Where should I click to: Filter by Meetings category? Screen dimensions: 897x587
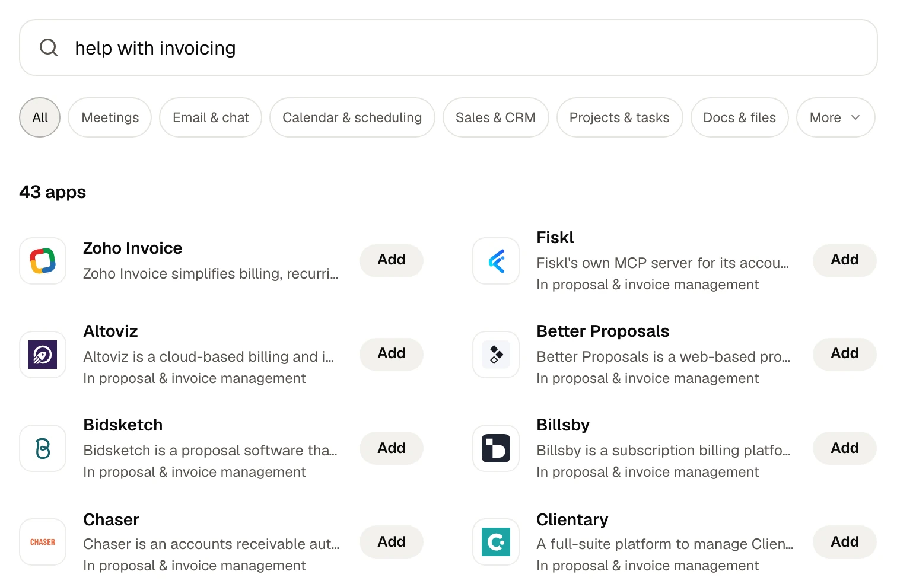110,117
